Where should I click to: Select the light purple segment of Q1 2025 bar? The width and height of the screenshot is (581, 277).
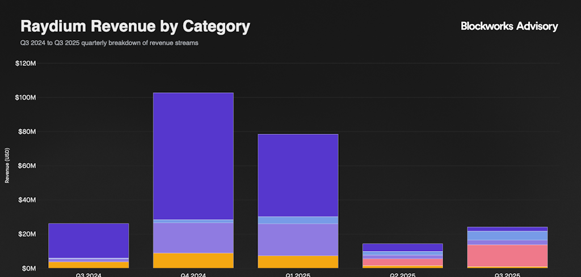coord(298,240)
